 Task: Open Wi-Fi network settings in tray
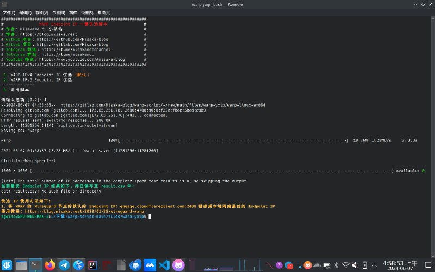(345, 265)
